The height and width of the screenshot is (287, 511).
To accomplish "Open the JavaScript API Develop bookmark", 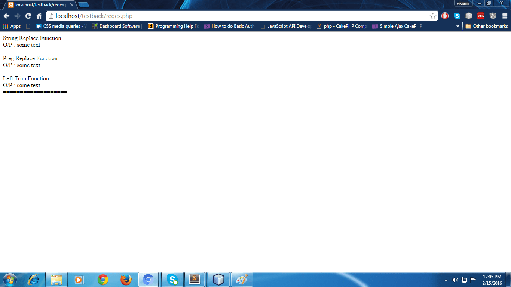I will pos(285,26).
